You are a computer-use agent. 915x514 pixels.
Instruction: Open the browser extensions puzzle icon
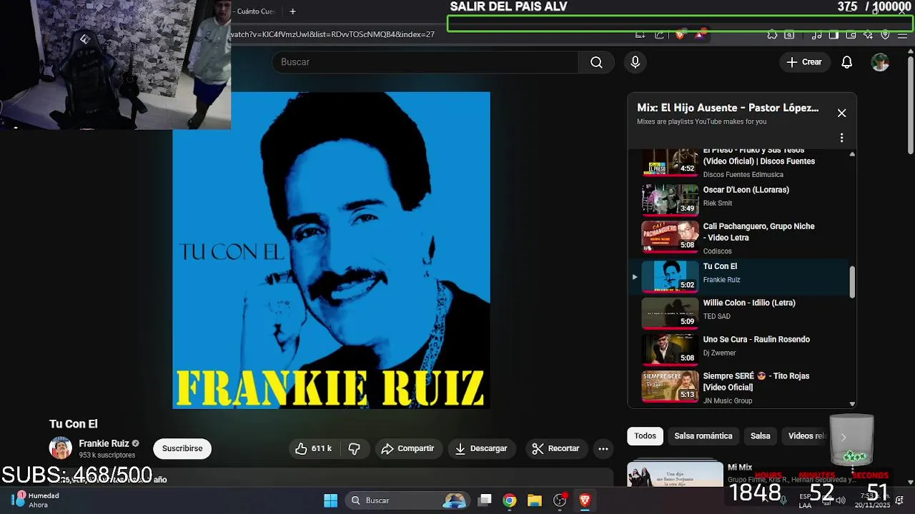point(772,34)
